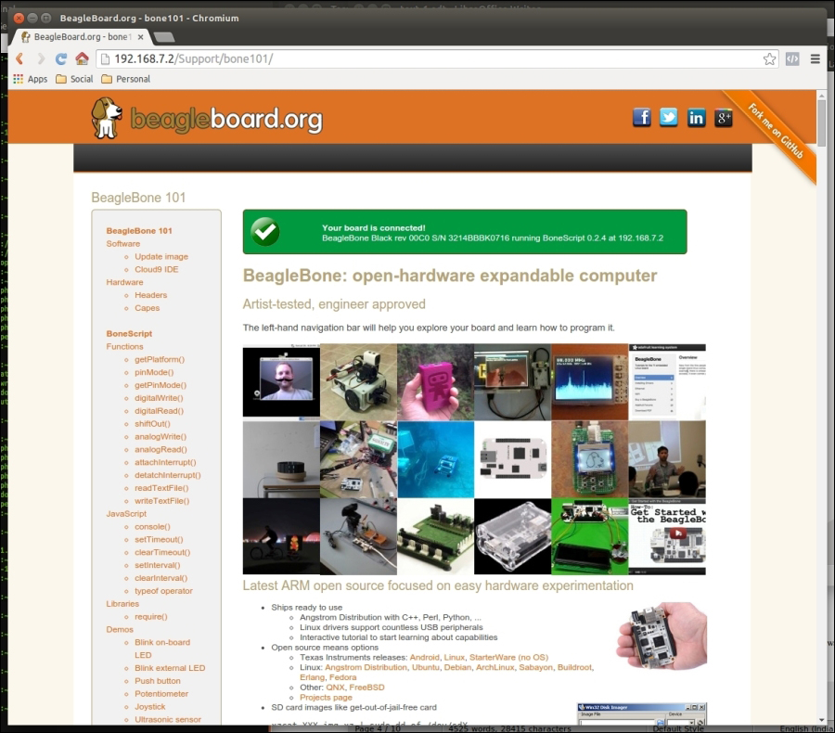Open the pinMode() function page
The width and height of the screenshot is (835, 733).
(154, 372)
